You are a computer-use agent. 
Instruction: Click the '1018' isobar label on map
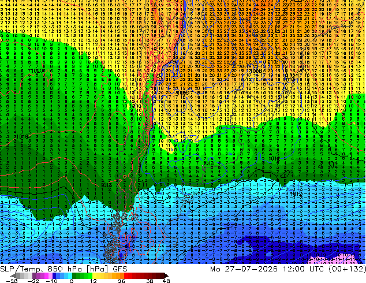point(22,137)
